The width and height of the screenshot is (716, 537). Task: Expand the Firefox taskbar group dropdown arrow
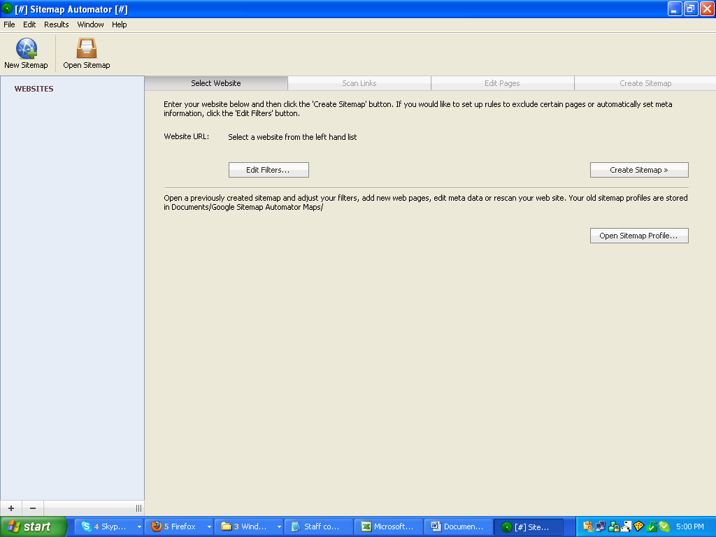[x=209, y=527]
